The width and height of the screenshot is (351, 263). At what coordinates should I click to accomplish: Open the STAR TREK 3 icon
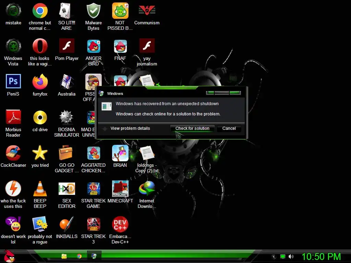point(94,224)
